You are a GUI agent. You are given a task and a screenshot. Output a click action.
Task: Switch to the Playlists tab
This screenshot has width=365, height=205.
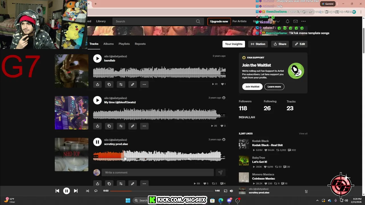(x=124, y=44)
